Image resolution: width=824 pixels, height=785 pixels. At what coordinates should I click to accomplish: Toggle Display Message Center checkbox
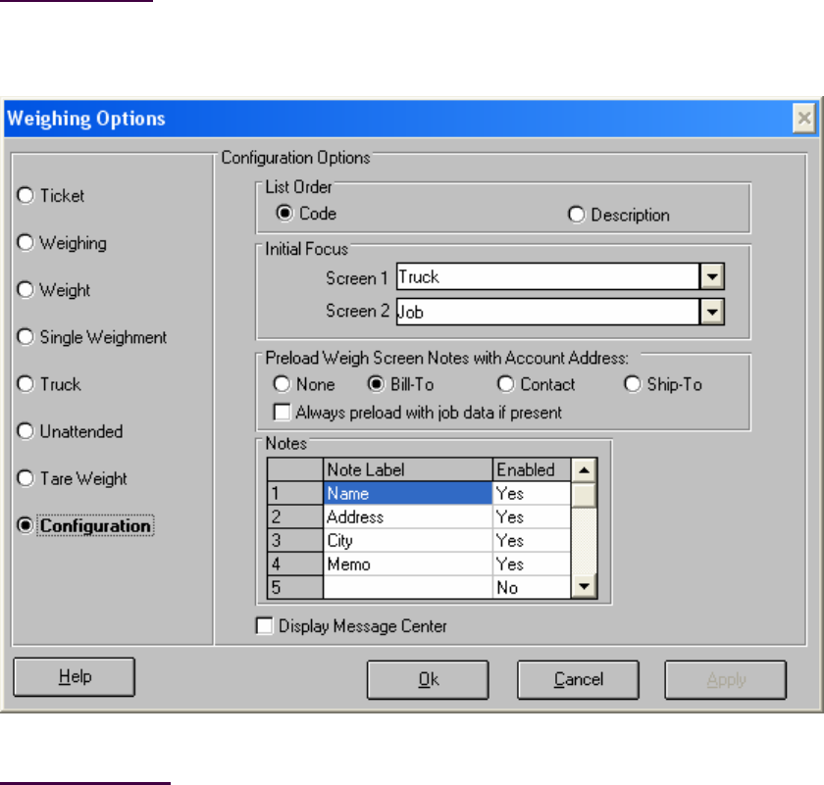264,626
